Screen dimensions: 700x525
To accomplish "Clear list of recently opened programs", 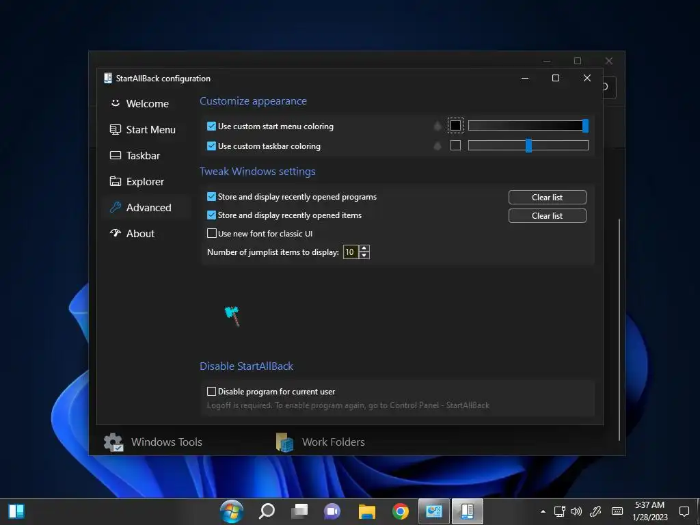I will tap(548, 198).
